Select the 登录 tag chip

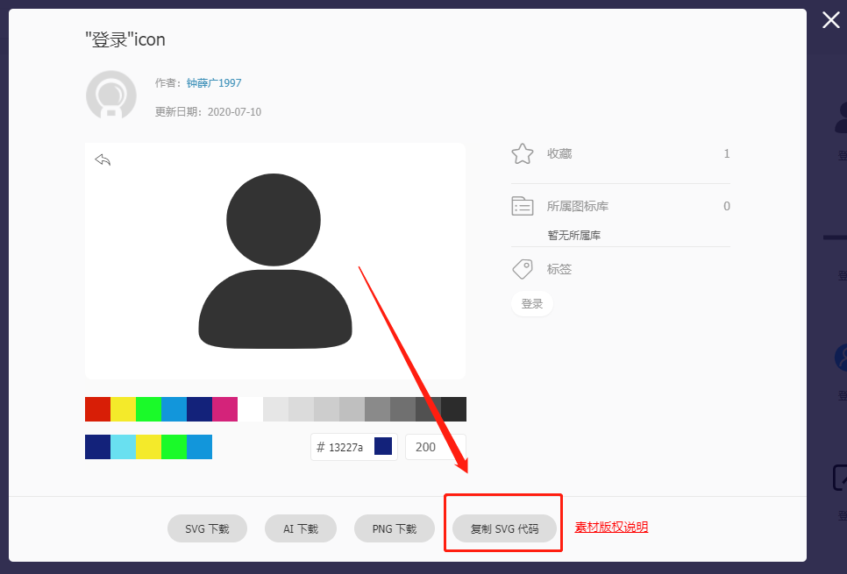(x=531, y=302)
